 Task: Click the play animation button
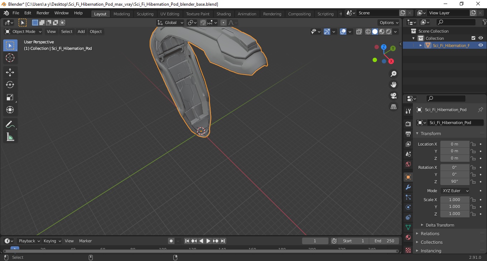208,241
